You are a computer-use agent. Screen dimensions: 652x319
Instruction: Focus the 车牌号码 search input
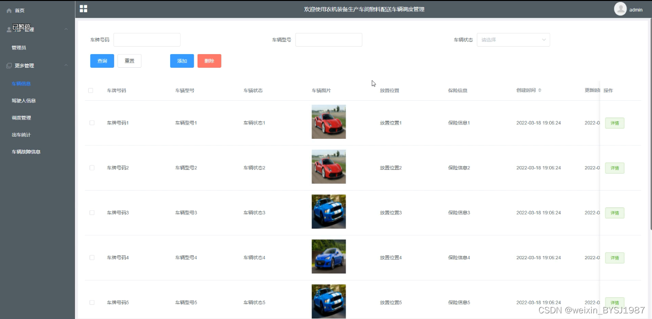(x=147, y=40)
